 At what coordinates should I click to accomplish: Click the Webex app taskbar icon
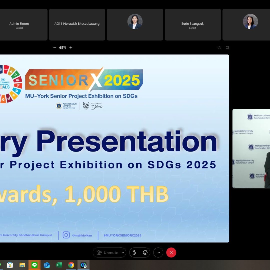(x=83, y=265)
